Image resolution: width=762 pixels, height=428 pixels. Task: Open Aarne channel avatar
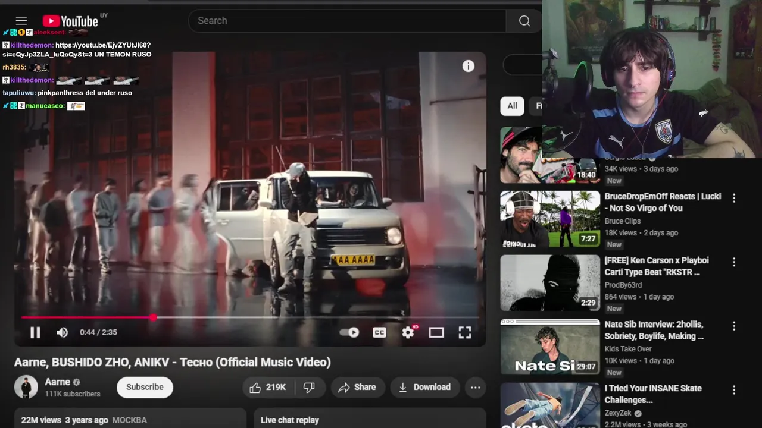pos(26,387)
